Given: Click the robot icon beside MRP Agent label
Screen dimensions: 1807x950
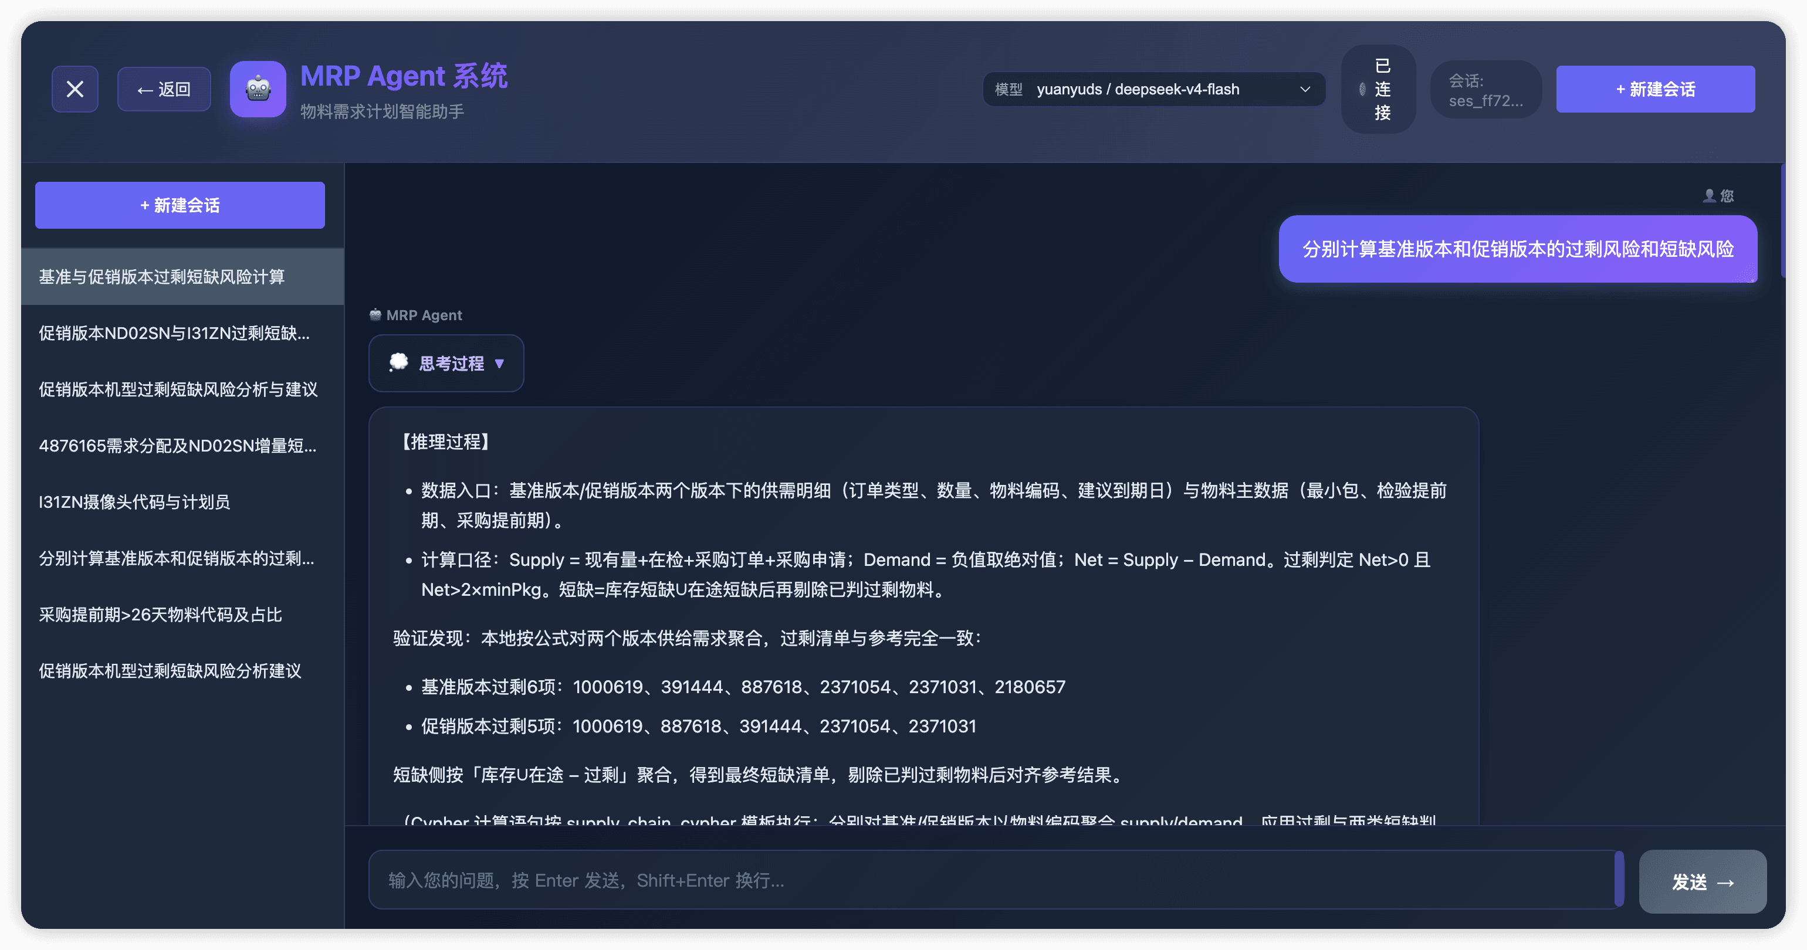Looking at the screenshot, I should tap(375, 315).
